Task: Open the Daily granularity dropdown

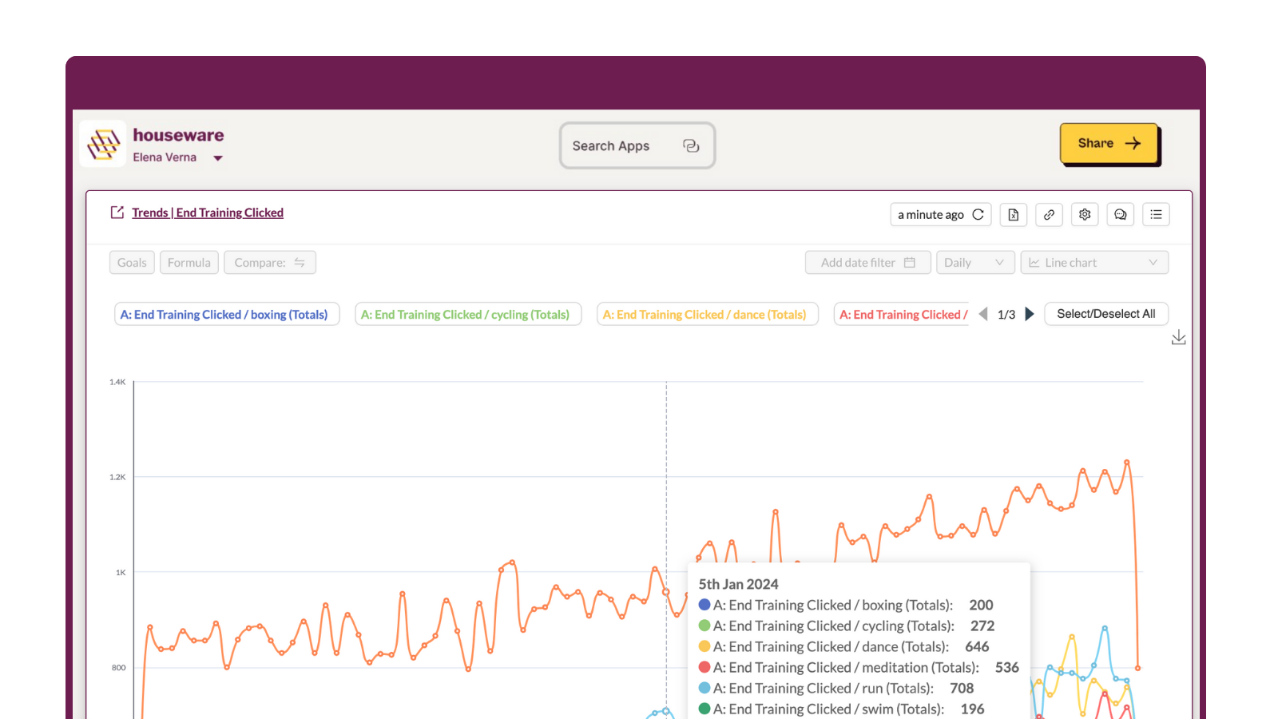Action: click(975, 263)
